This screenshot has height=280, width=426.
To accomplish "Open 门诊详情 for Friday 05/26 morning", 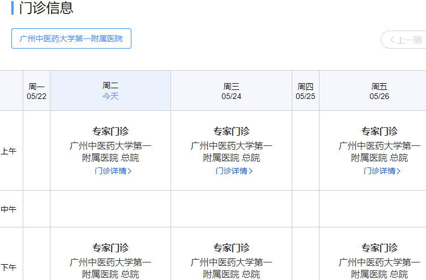I will coord(382,171).
